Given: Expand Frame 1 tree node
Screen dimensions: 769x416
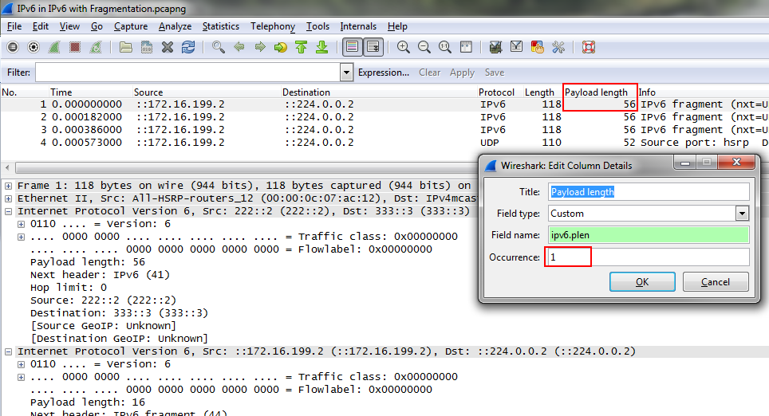Looking at the screenshot, I should click(8, 186).
